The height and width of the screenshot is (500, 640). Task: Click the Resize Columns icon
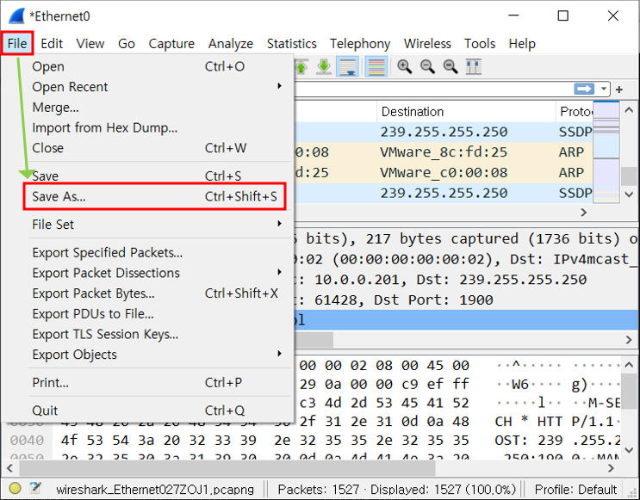(x=474, y=66)
